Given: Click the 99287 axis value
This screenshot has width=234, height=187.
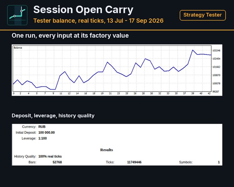Looking at the screenshot, I should click(216, 92).
